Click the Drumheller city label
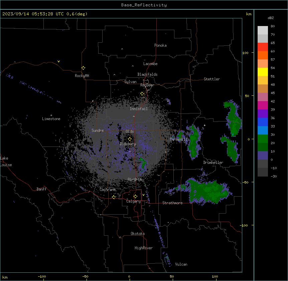This screenshot has height=281, width=288. click(213, 163)
